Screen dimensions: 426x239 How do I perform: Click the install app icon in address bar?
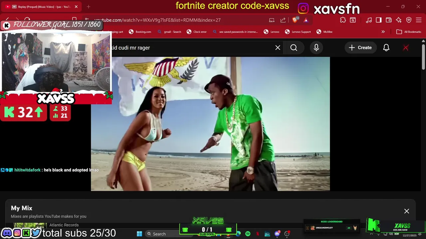pos(272,20)
